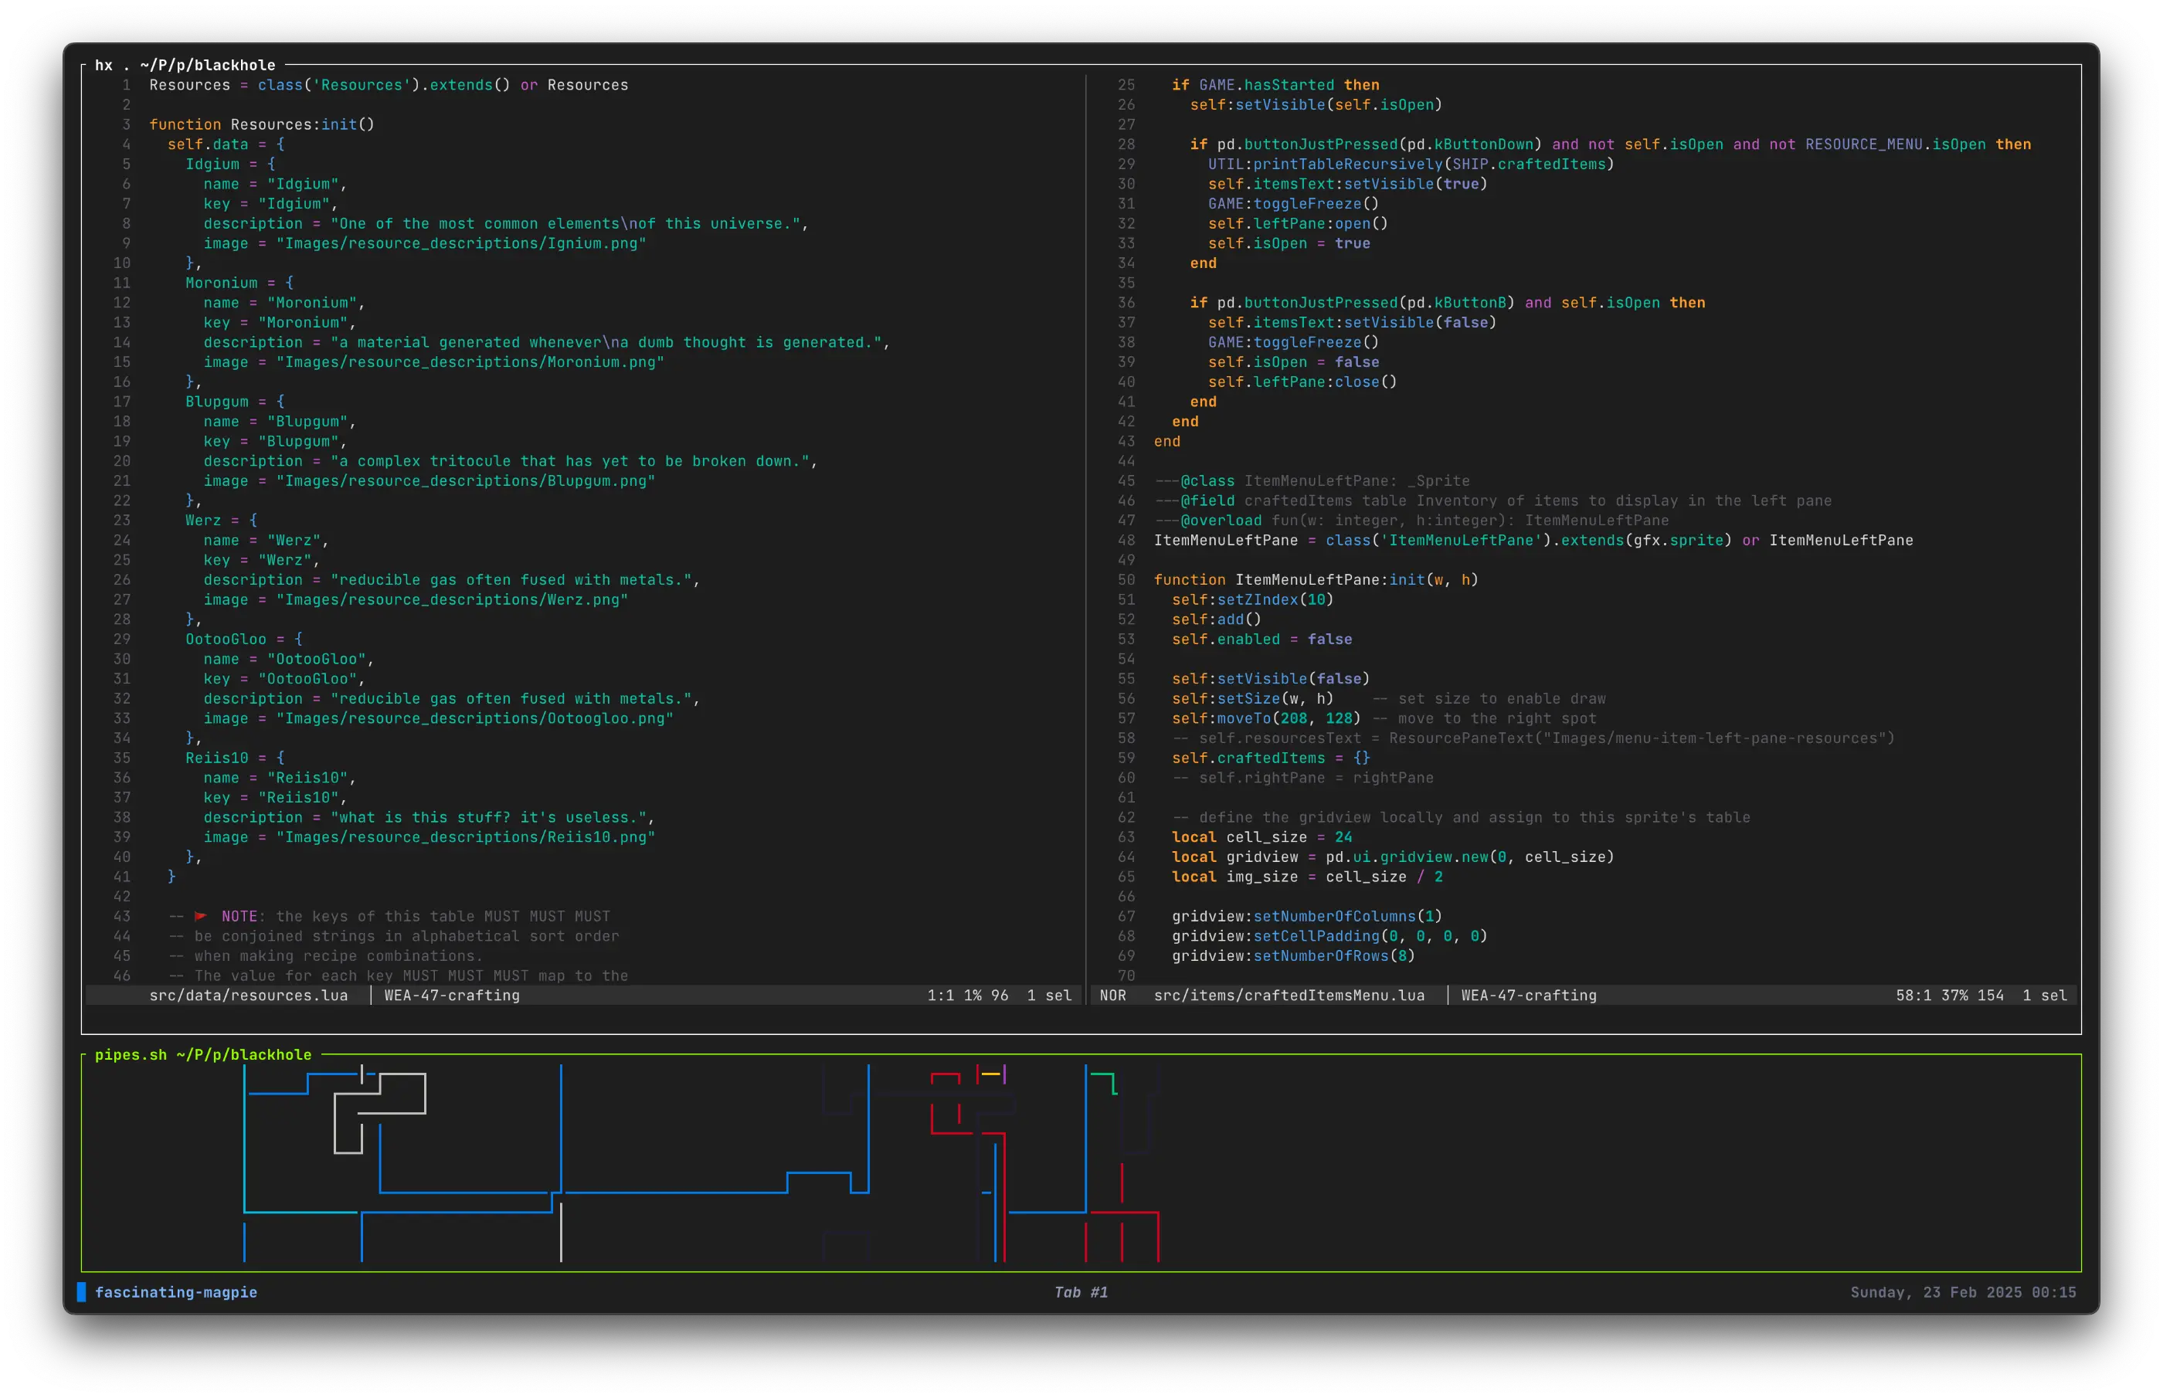This screenshot has width=2163, height=1398.
Task: Click WEA-47-crafting branch in left statusline
Action: [x=451, y=995]
